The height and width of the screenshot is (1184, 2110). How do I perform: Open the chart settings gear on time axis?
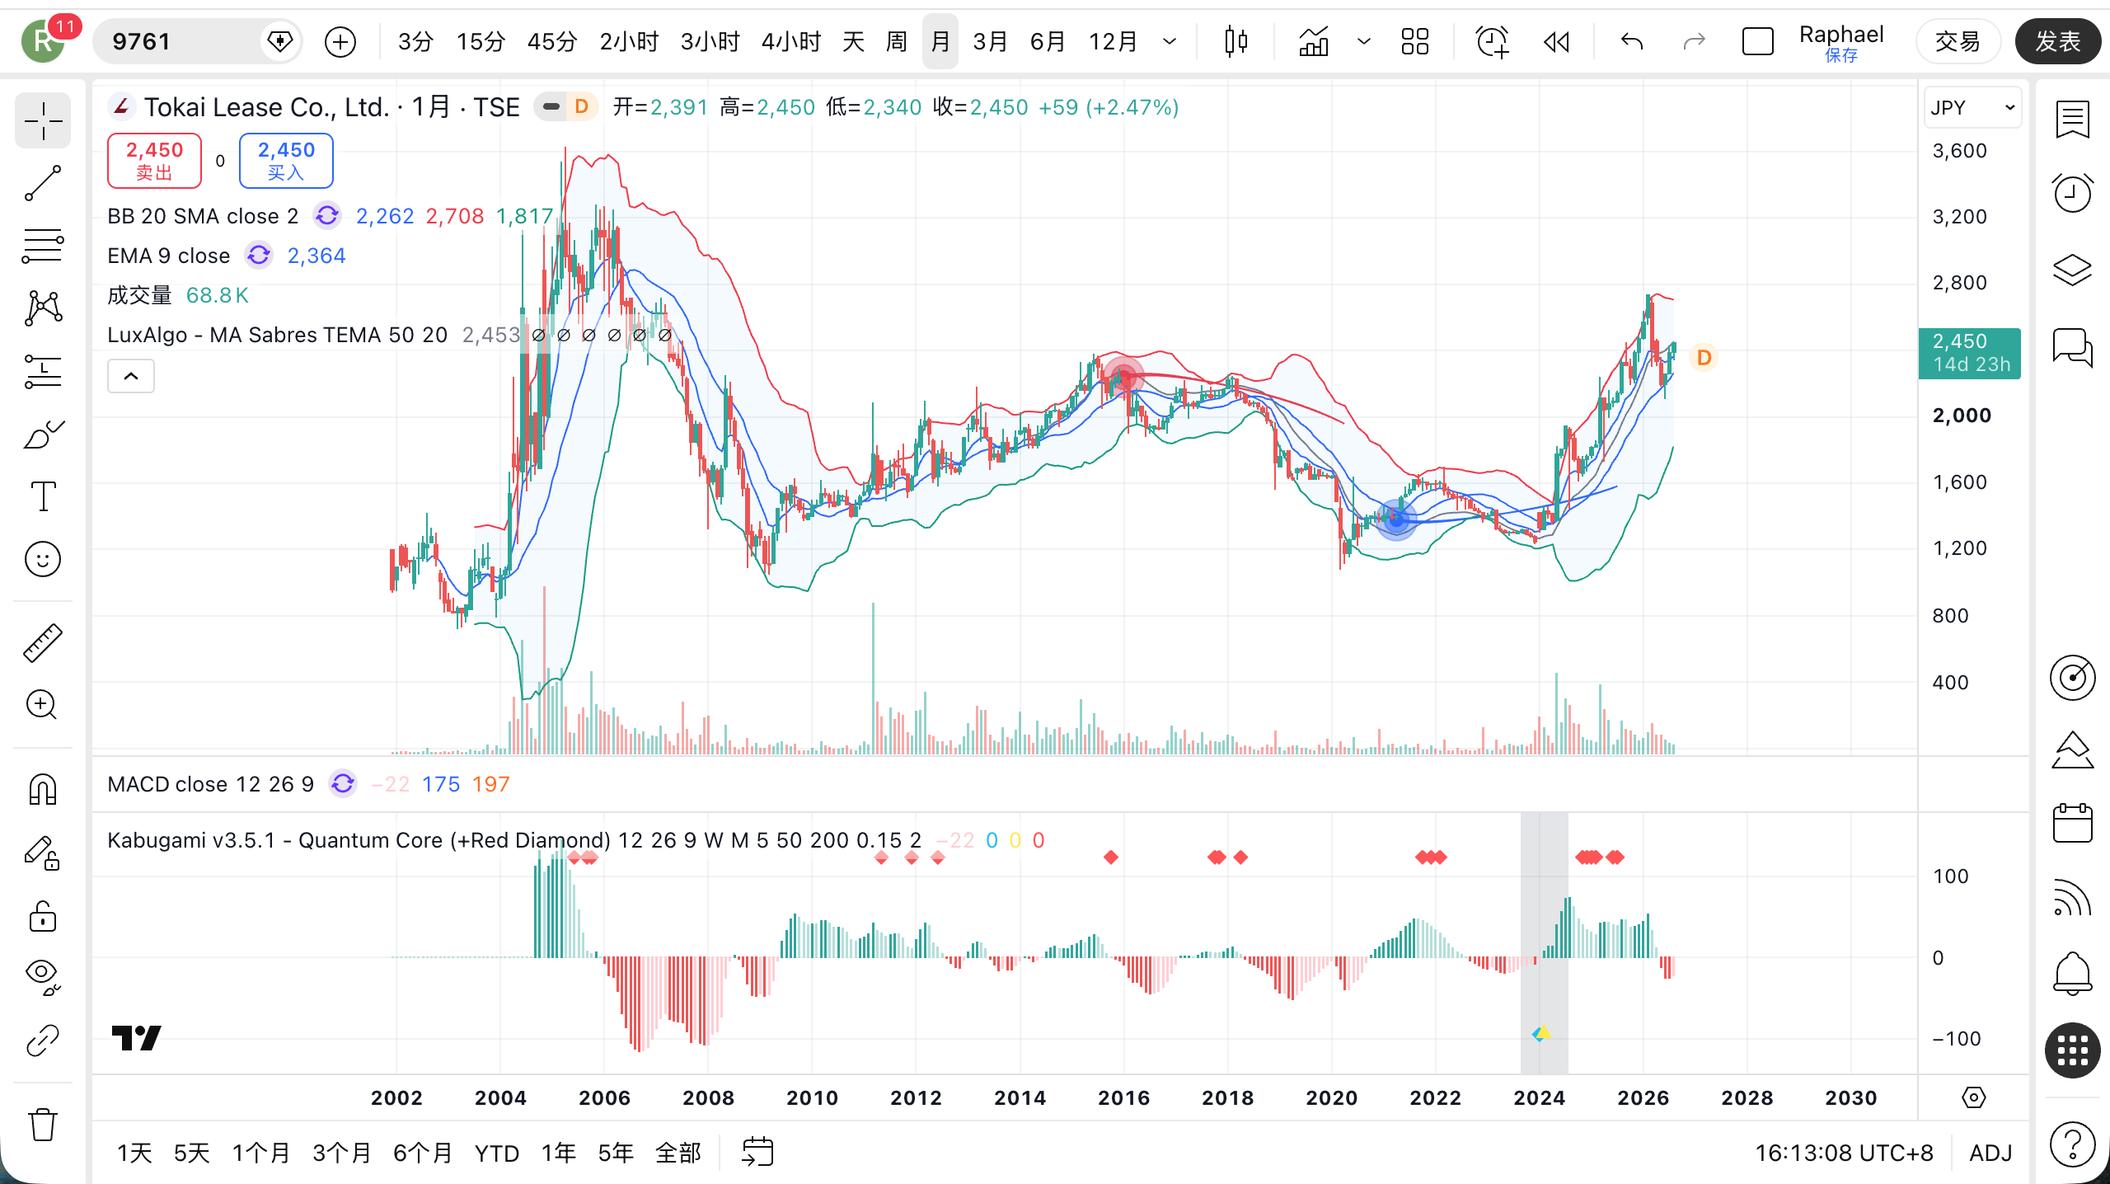pyautogui.click(x=1974, y=1097)
